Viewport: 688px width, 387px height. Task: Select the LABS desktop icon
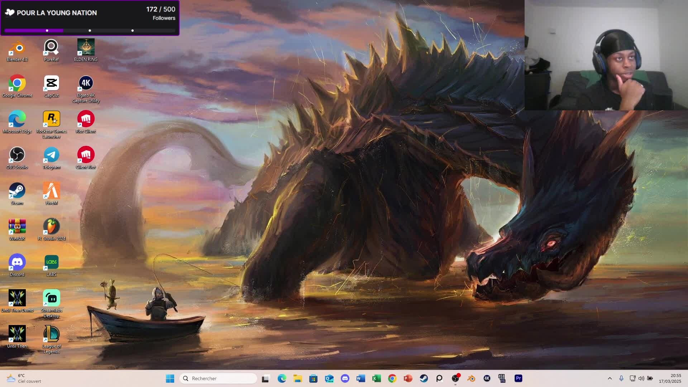click(51, 266)
